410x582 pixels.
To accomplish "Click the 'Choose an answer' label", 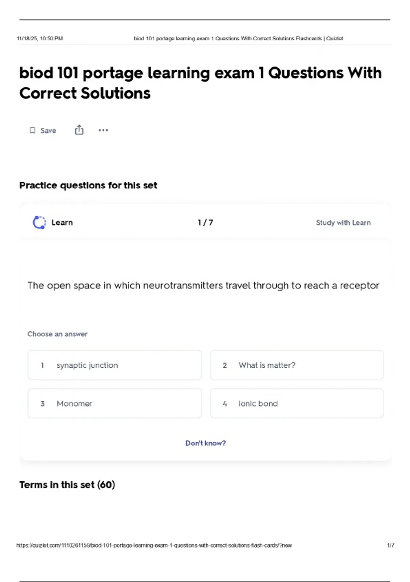I will [x=57, y=334].
